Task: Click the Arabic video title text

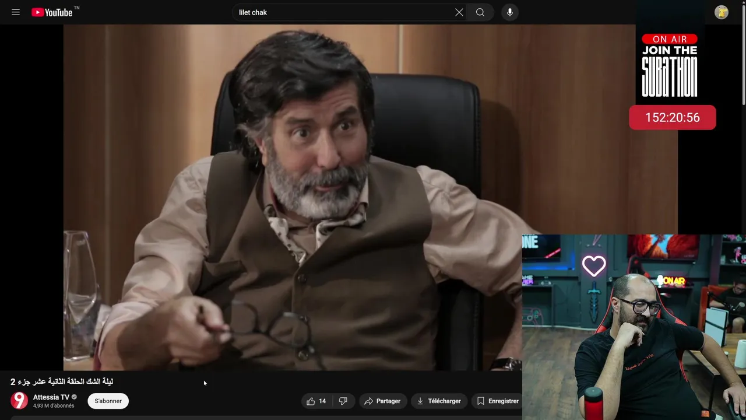Action: pyautogui.click(x=62, y=381)
